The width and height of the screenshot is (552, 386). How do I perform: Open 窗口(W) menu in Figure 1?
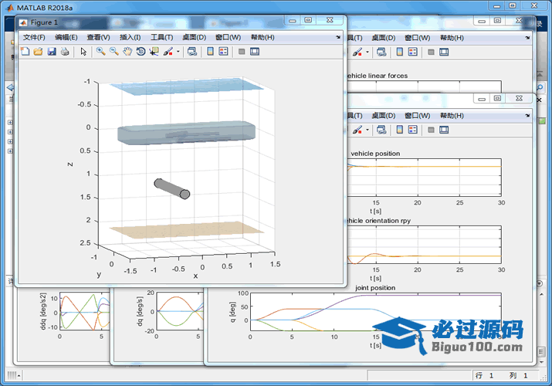pyautogui.click(x=228, y=37)
